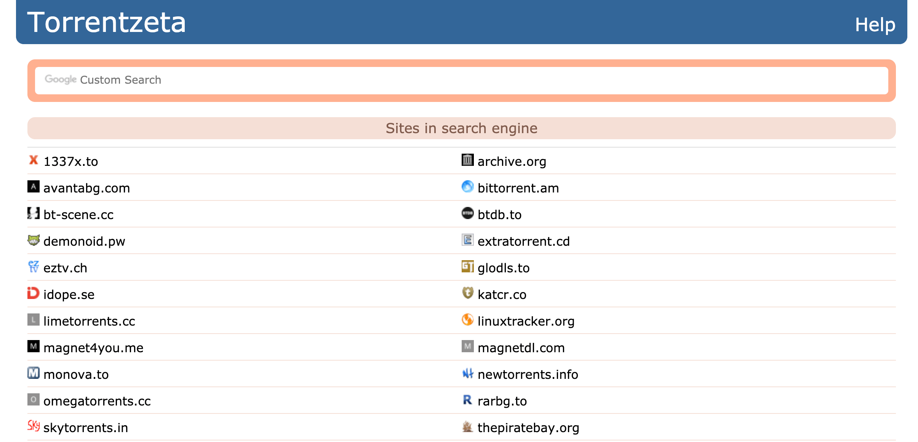Open newtorrents.info link
This screenshot has height=442, width=918.
[x=528, y=374]
